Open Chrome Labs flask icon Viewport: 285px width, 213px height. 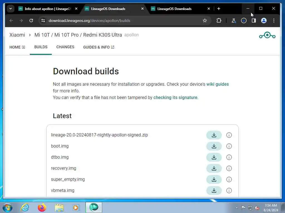[x=234, y=21]
